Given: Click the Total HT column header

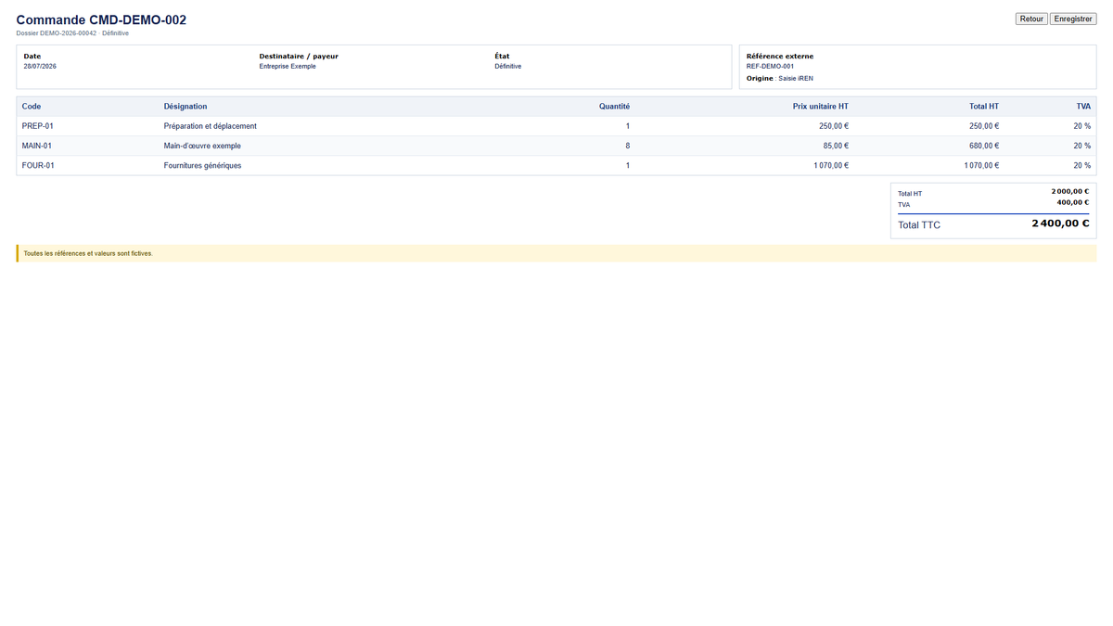Looking at the screenshot, I should [x=984, y=107].
